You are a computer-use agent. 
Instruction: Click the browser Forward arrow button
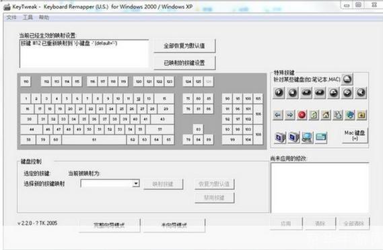tap(289, 115)
